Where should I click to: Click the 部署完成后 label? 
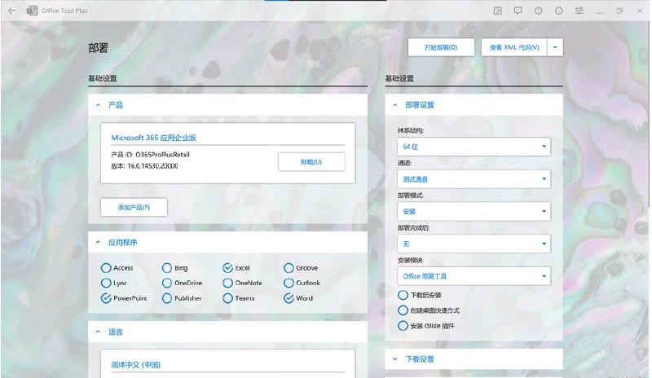[413, 228]
